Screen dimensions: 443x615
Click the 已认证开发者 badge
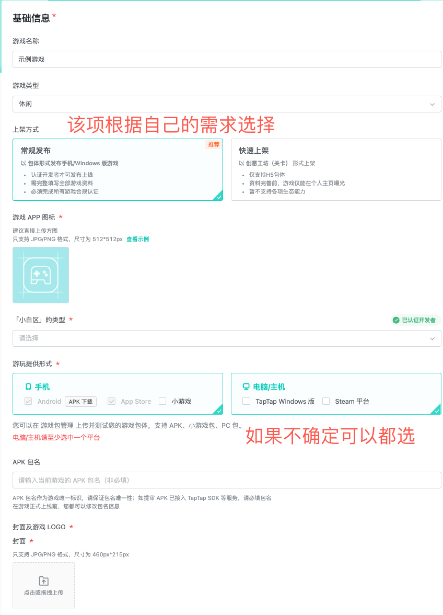click(415, 320)
